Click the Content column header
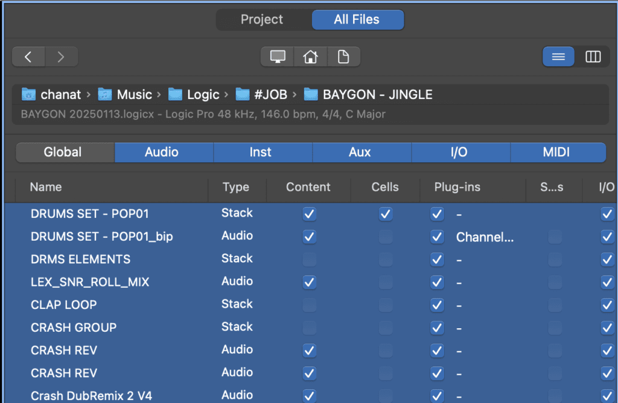The height and width of the screenshot is (403, 618). coord(308,187)
